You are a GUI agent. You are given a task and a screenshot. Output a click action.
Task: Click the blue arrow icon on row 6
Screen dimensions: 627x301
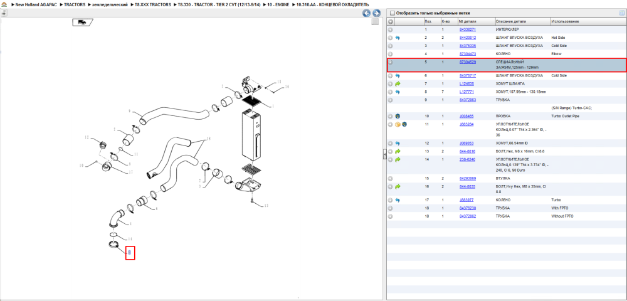(398, 75)
